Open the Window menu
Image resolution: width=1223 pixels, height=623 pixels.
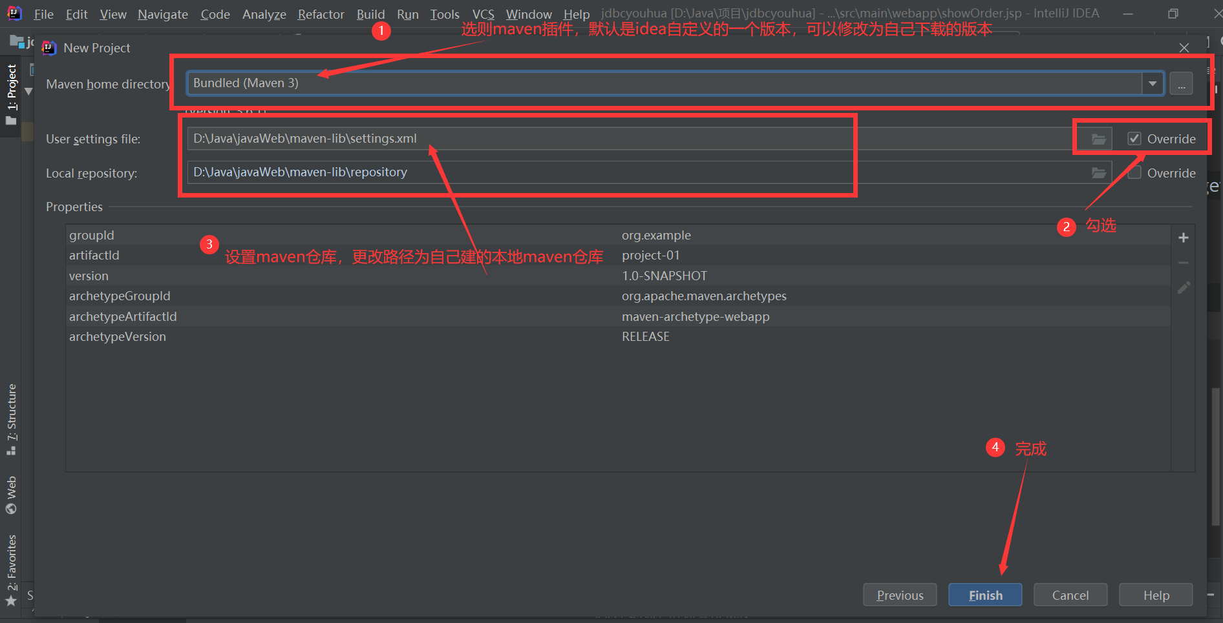click(529, 14)
